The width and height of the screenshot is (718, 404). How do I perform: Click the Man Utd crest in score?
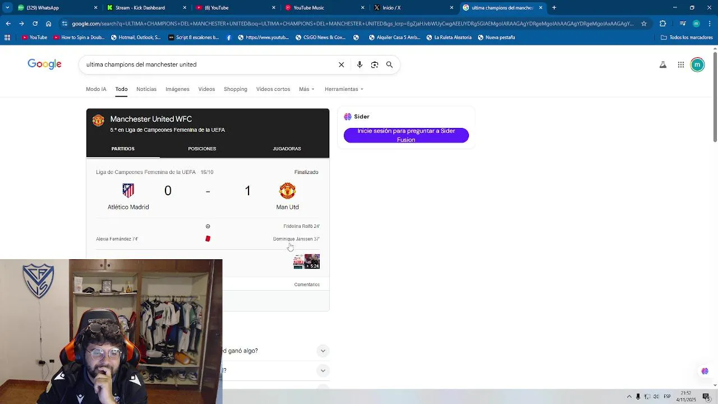point(287,190)
